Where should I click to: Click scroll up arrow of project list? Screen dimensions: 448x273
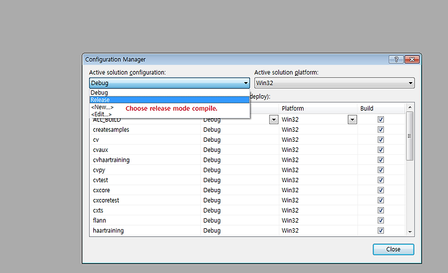pyautogui.click(x=409, y=107)
